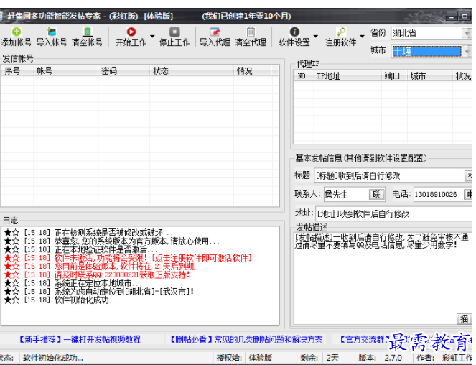The image size is (476, 365).
Task: Click the 导入帐号 import accounts icon
Action: [x=52, y=32]
